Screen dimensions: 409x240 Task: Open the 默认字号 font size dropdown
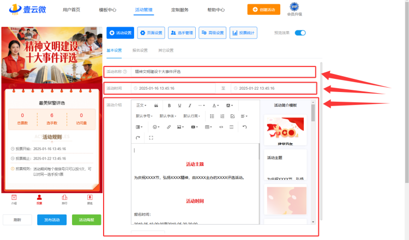tap(144, 116)
